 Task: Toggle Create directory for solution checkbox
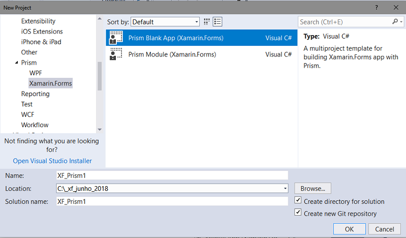pos(298,200)
